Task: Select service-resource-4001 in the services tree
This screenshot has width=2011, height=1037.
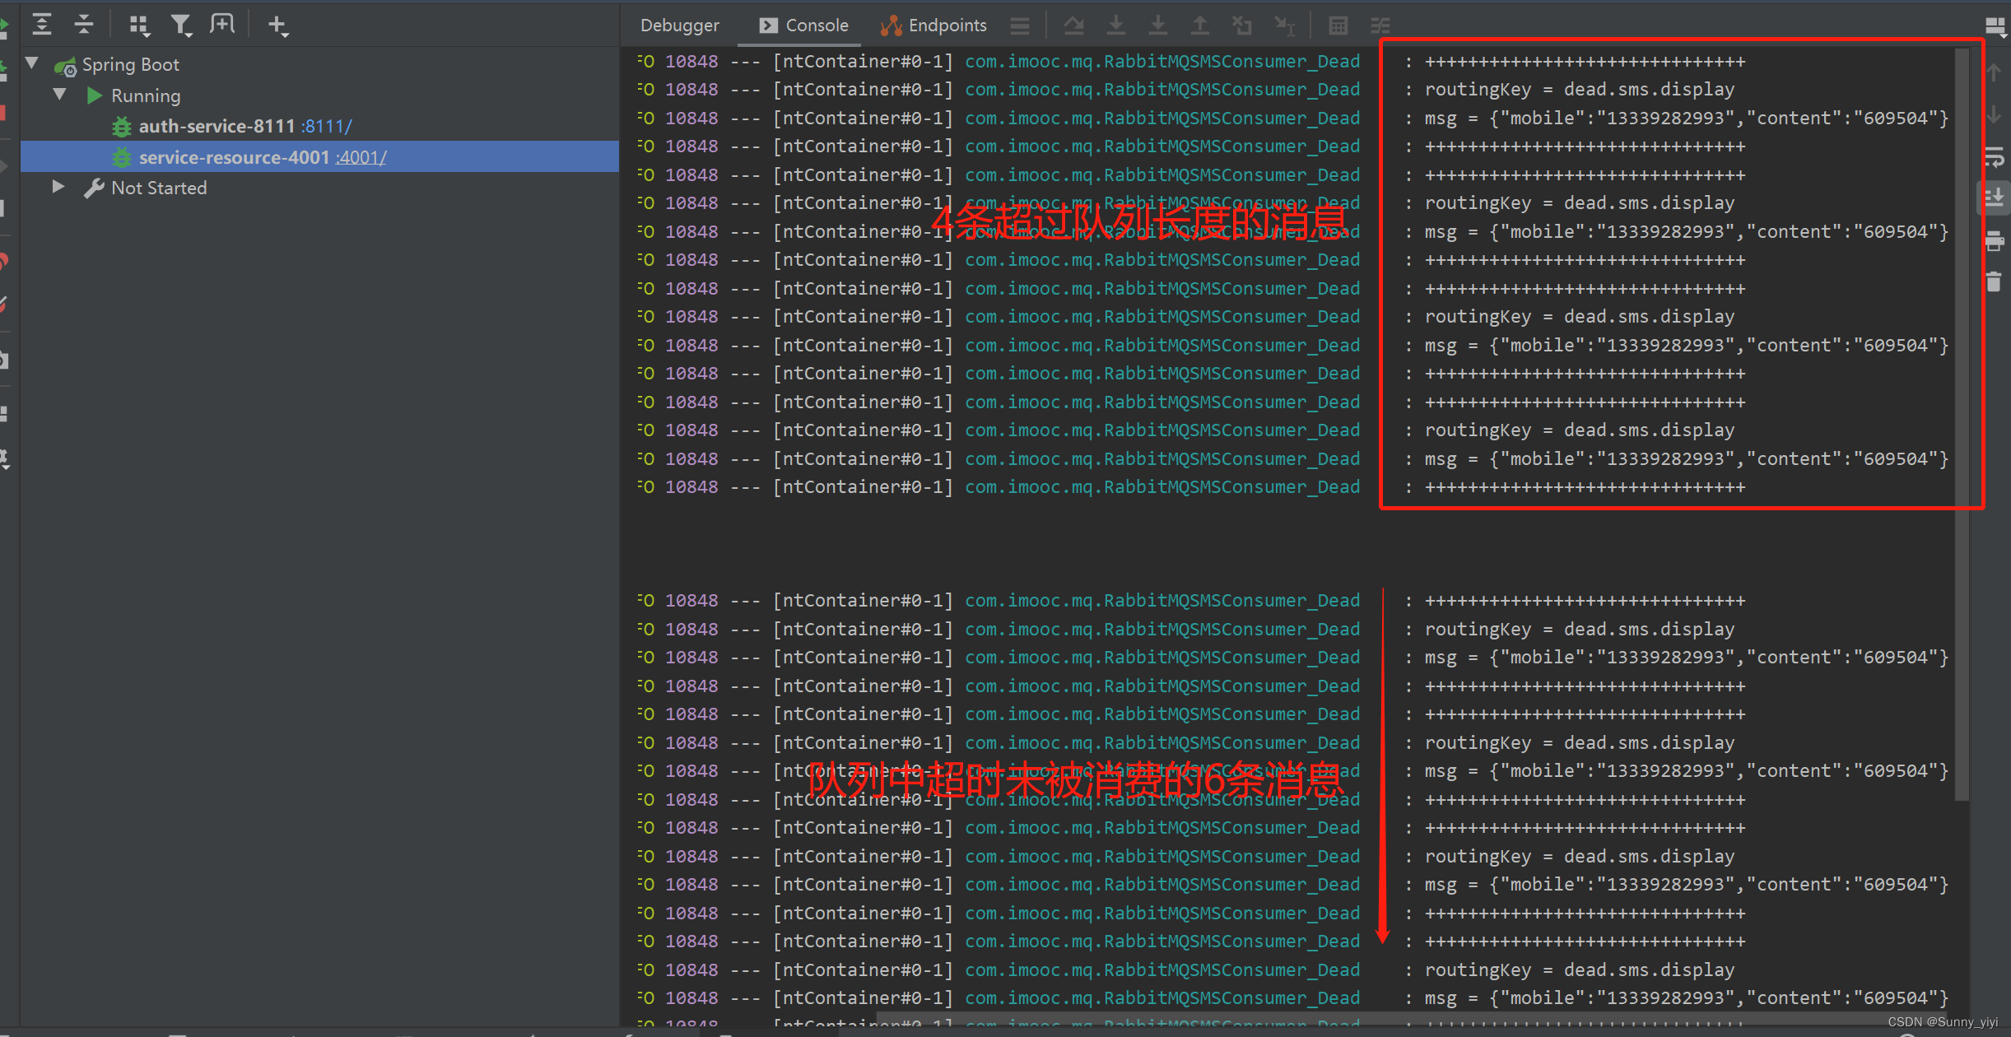Action: pos(234,157)
